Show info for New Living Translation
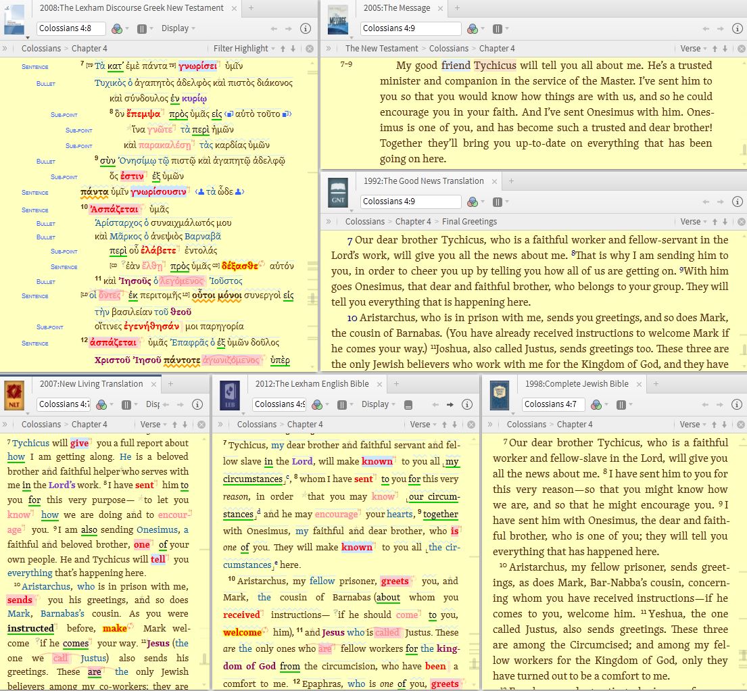This screenshot has height=691, width=747. pyautogui.click(x=197, y=404)
